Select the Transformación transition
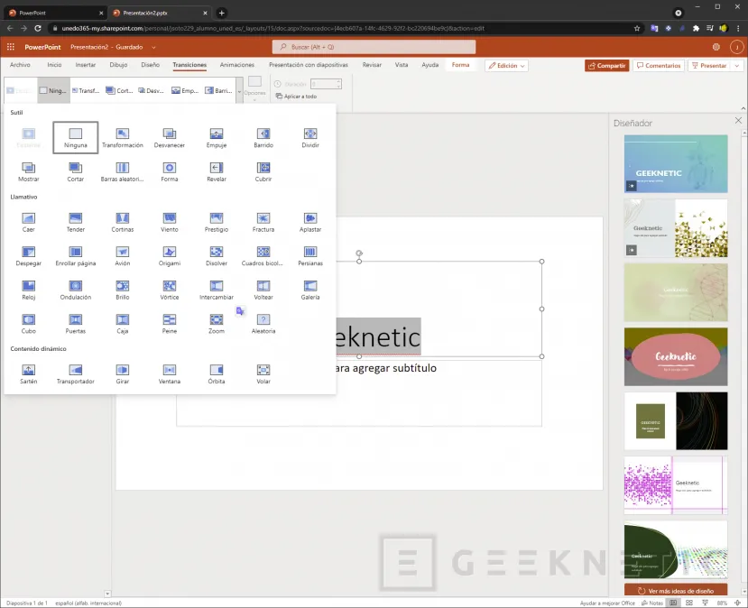Viewport: 748px width, 608px height. 122,138
